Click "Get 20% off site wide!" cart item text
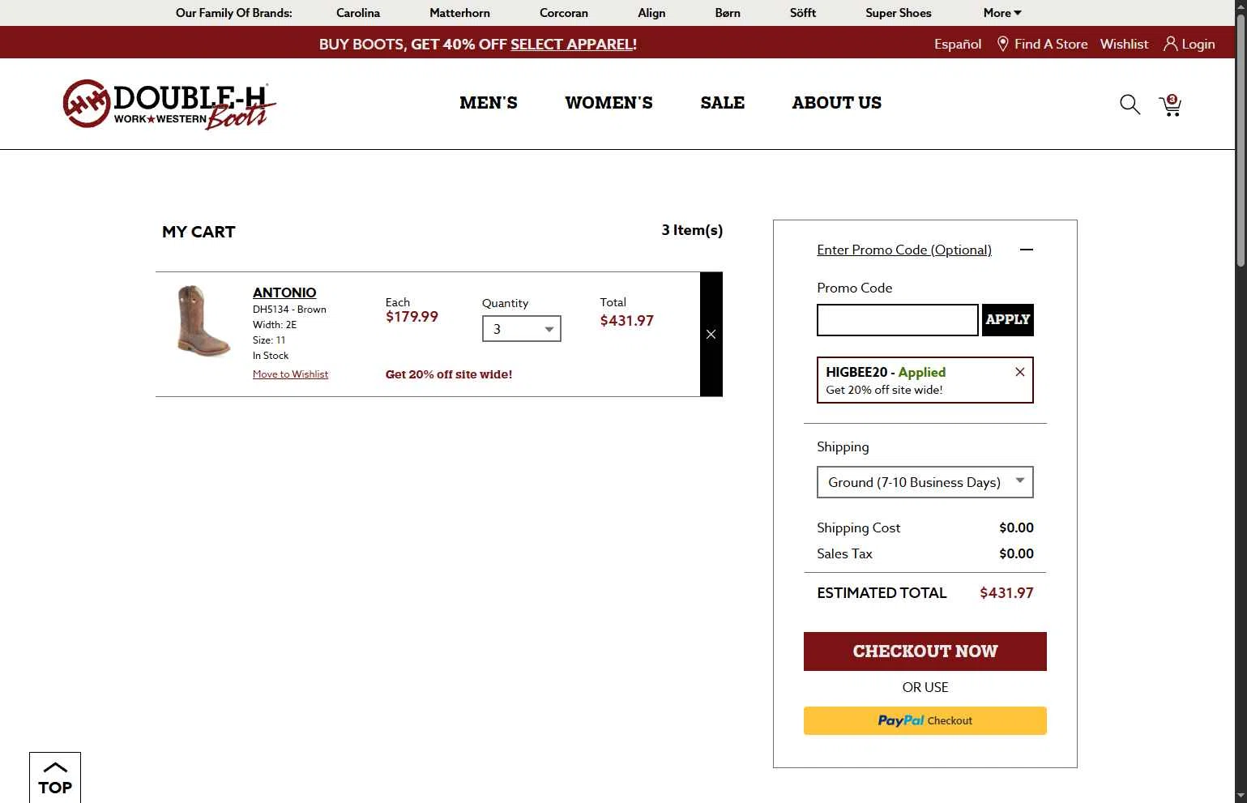Viewport: 1247px width, 803px height. (x=449, y=374)
